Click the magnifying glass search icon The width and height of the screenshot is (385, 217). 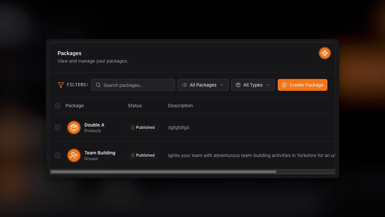98,85
